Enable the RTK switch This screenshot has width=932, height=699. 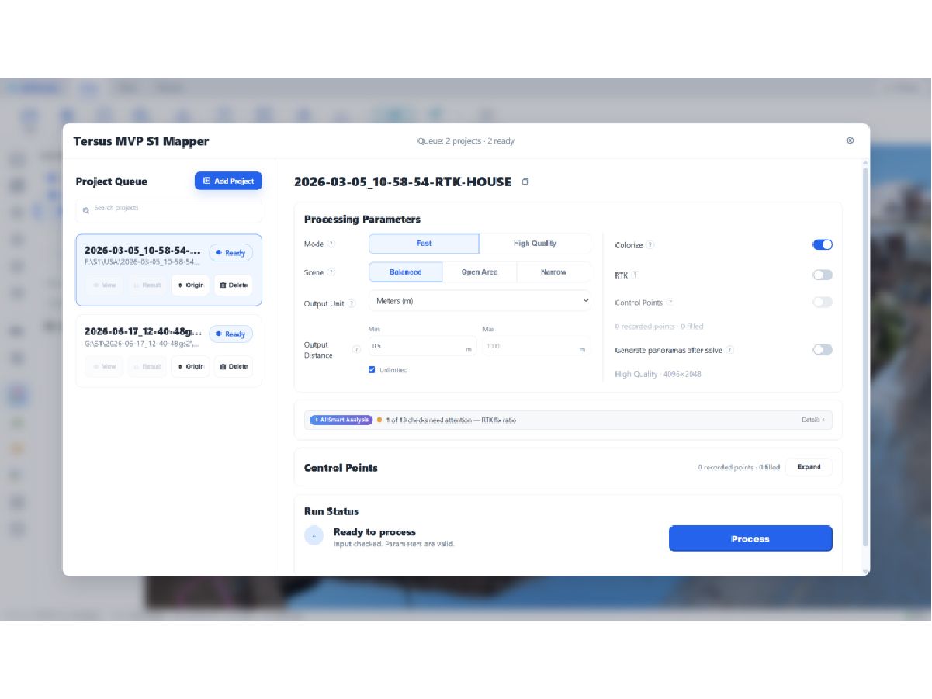click(823, 275)
